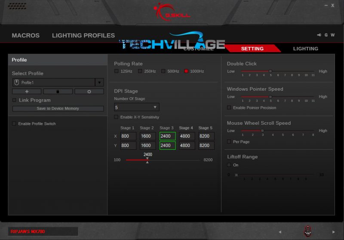344x240 pixels.
Task: Minimize the G.SKILL window
Action: (x=326, y=5)
